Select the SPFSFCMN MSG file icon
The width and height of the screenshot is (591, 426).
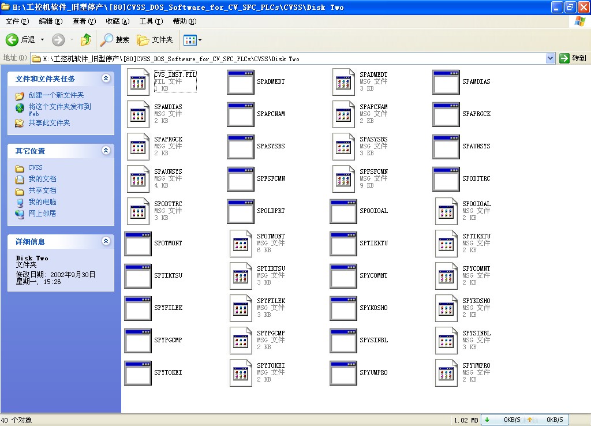pos(343,179)
